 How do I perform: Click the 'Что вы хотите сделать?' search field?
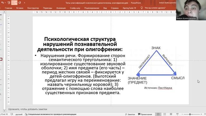155,8
